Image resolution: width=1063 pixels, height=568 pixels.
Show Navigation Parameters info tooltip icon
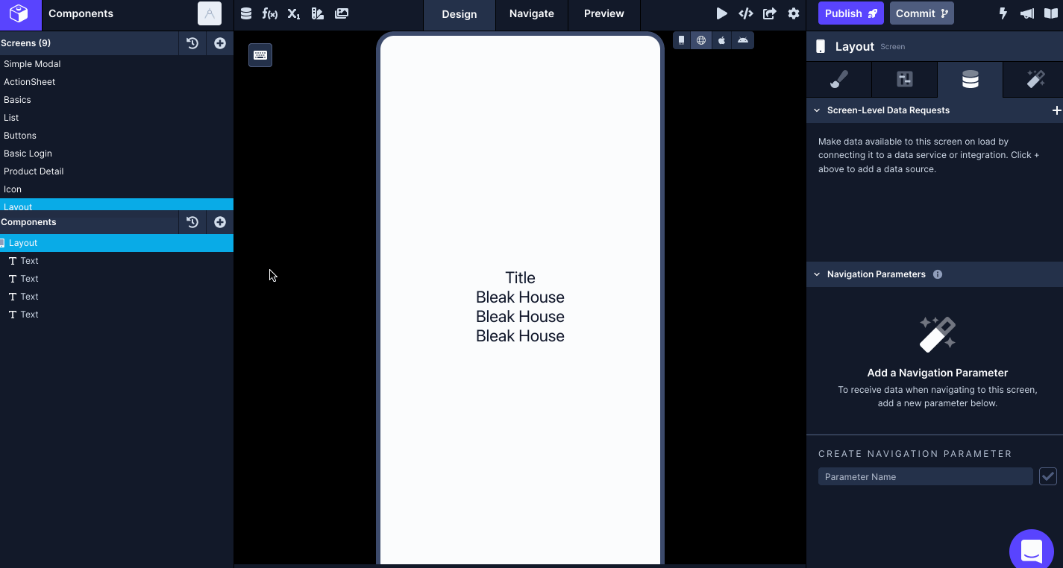pos(938,274)
